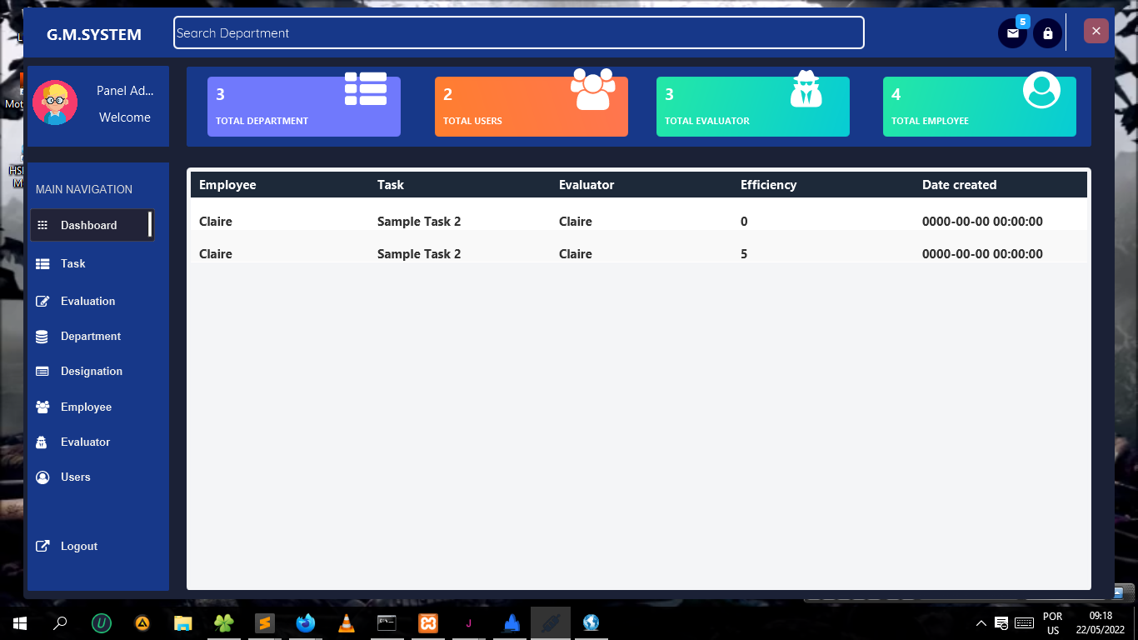Open the terminal window from the taskbar

(x=387, y=622)
